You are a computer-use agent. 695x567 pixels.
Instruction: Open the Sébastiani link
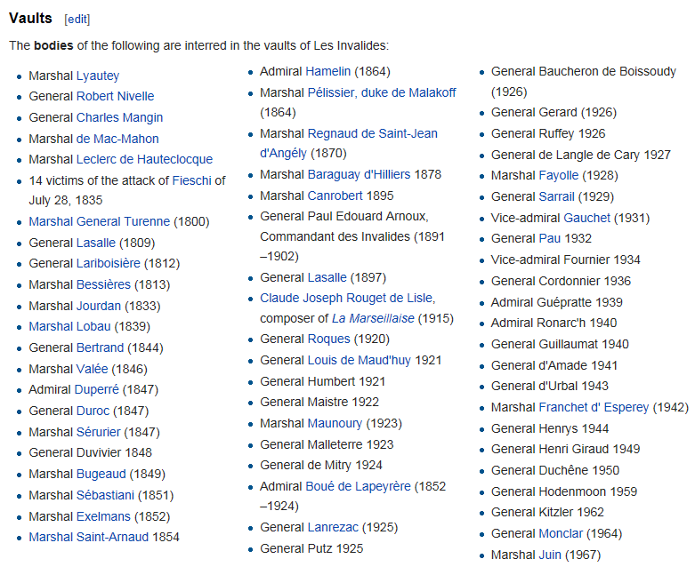coord(106,495)
